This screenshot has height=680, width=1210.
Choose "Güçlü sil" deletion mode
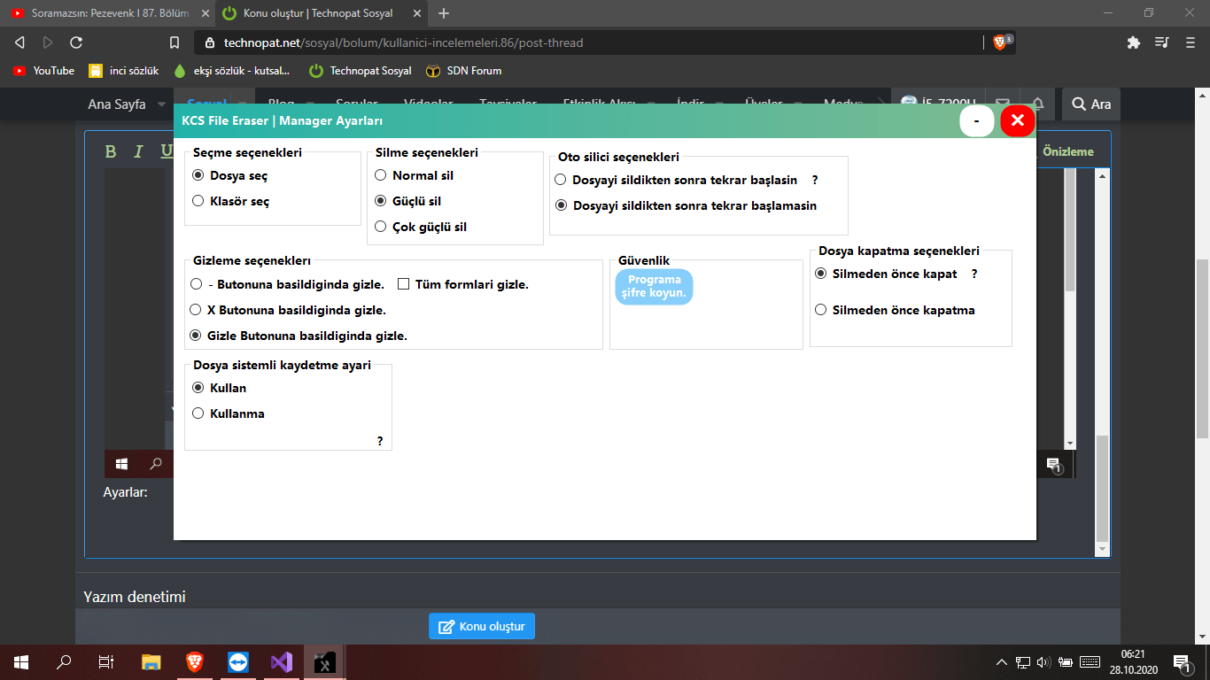point(408,202)
